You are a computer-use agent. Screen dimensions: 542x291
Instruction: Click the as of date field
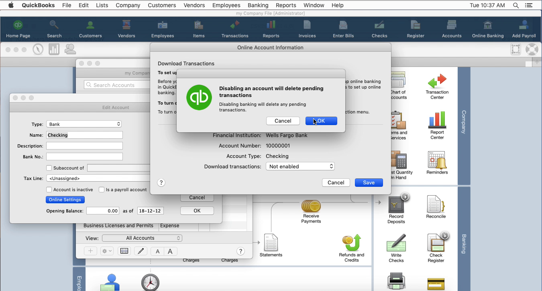150,211
